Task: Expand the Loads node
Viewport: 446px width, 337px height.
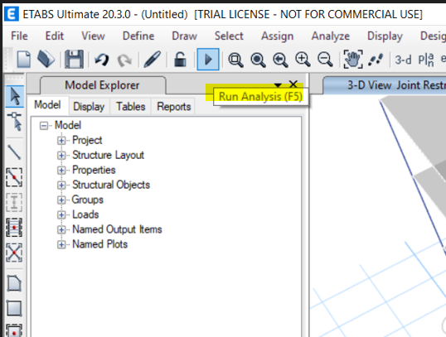Action: tap(61, 214)
